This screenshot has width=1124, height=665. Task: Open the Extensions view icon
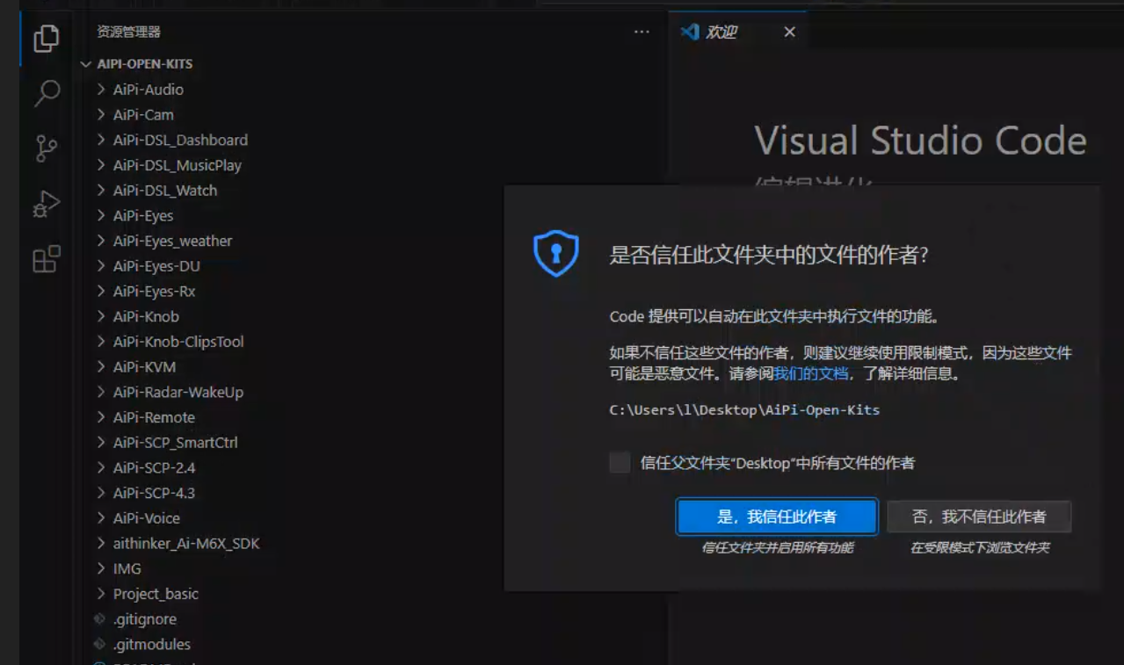coord(47,259)
